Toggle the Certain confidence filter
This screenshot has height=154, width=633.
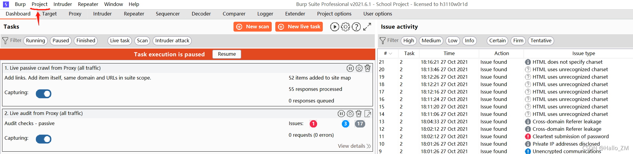tap(497, 41)
